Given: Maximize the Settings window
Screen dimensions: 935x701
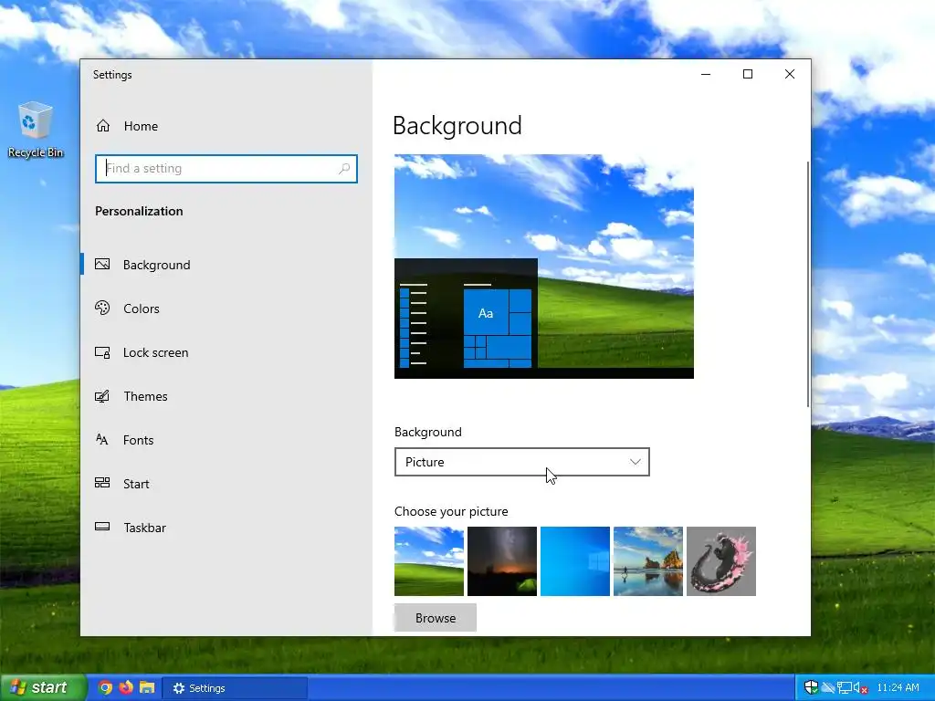Looking at the screenshot, I should (x=748, y=74).
